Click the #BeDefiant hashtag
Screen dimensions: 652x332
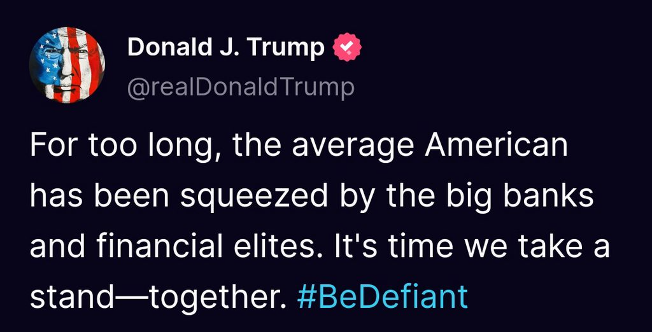pyautogui.click(x=383, y=297)
